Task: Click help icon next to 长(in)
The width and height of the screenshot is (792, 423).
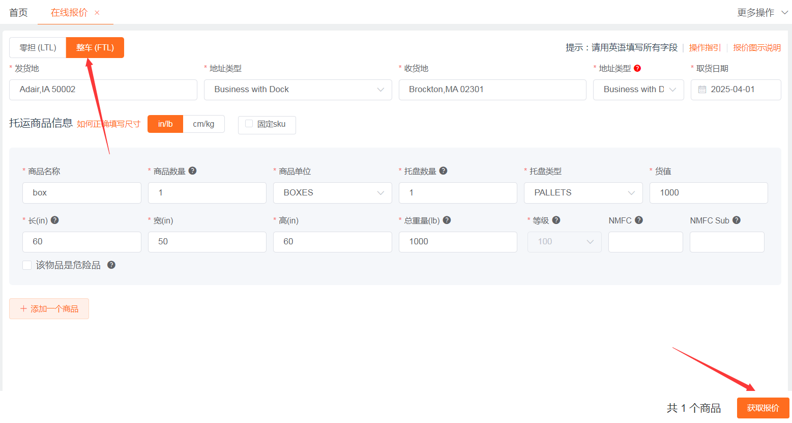Action: (x=55, y=220)
